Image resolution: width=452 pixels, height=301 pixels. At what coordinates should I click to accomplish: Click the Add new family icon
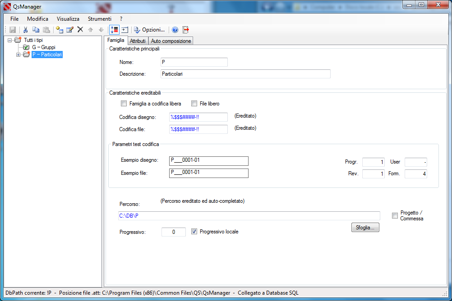point(60,30)
